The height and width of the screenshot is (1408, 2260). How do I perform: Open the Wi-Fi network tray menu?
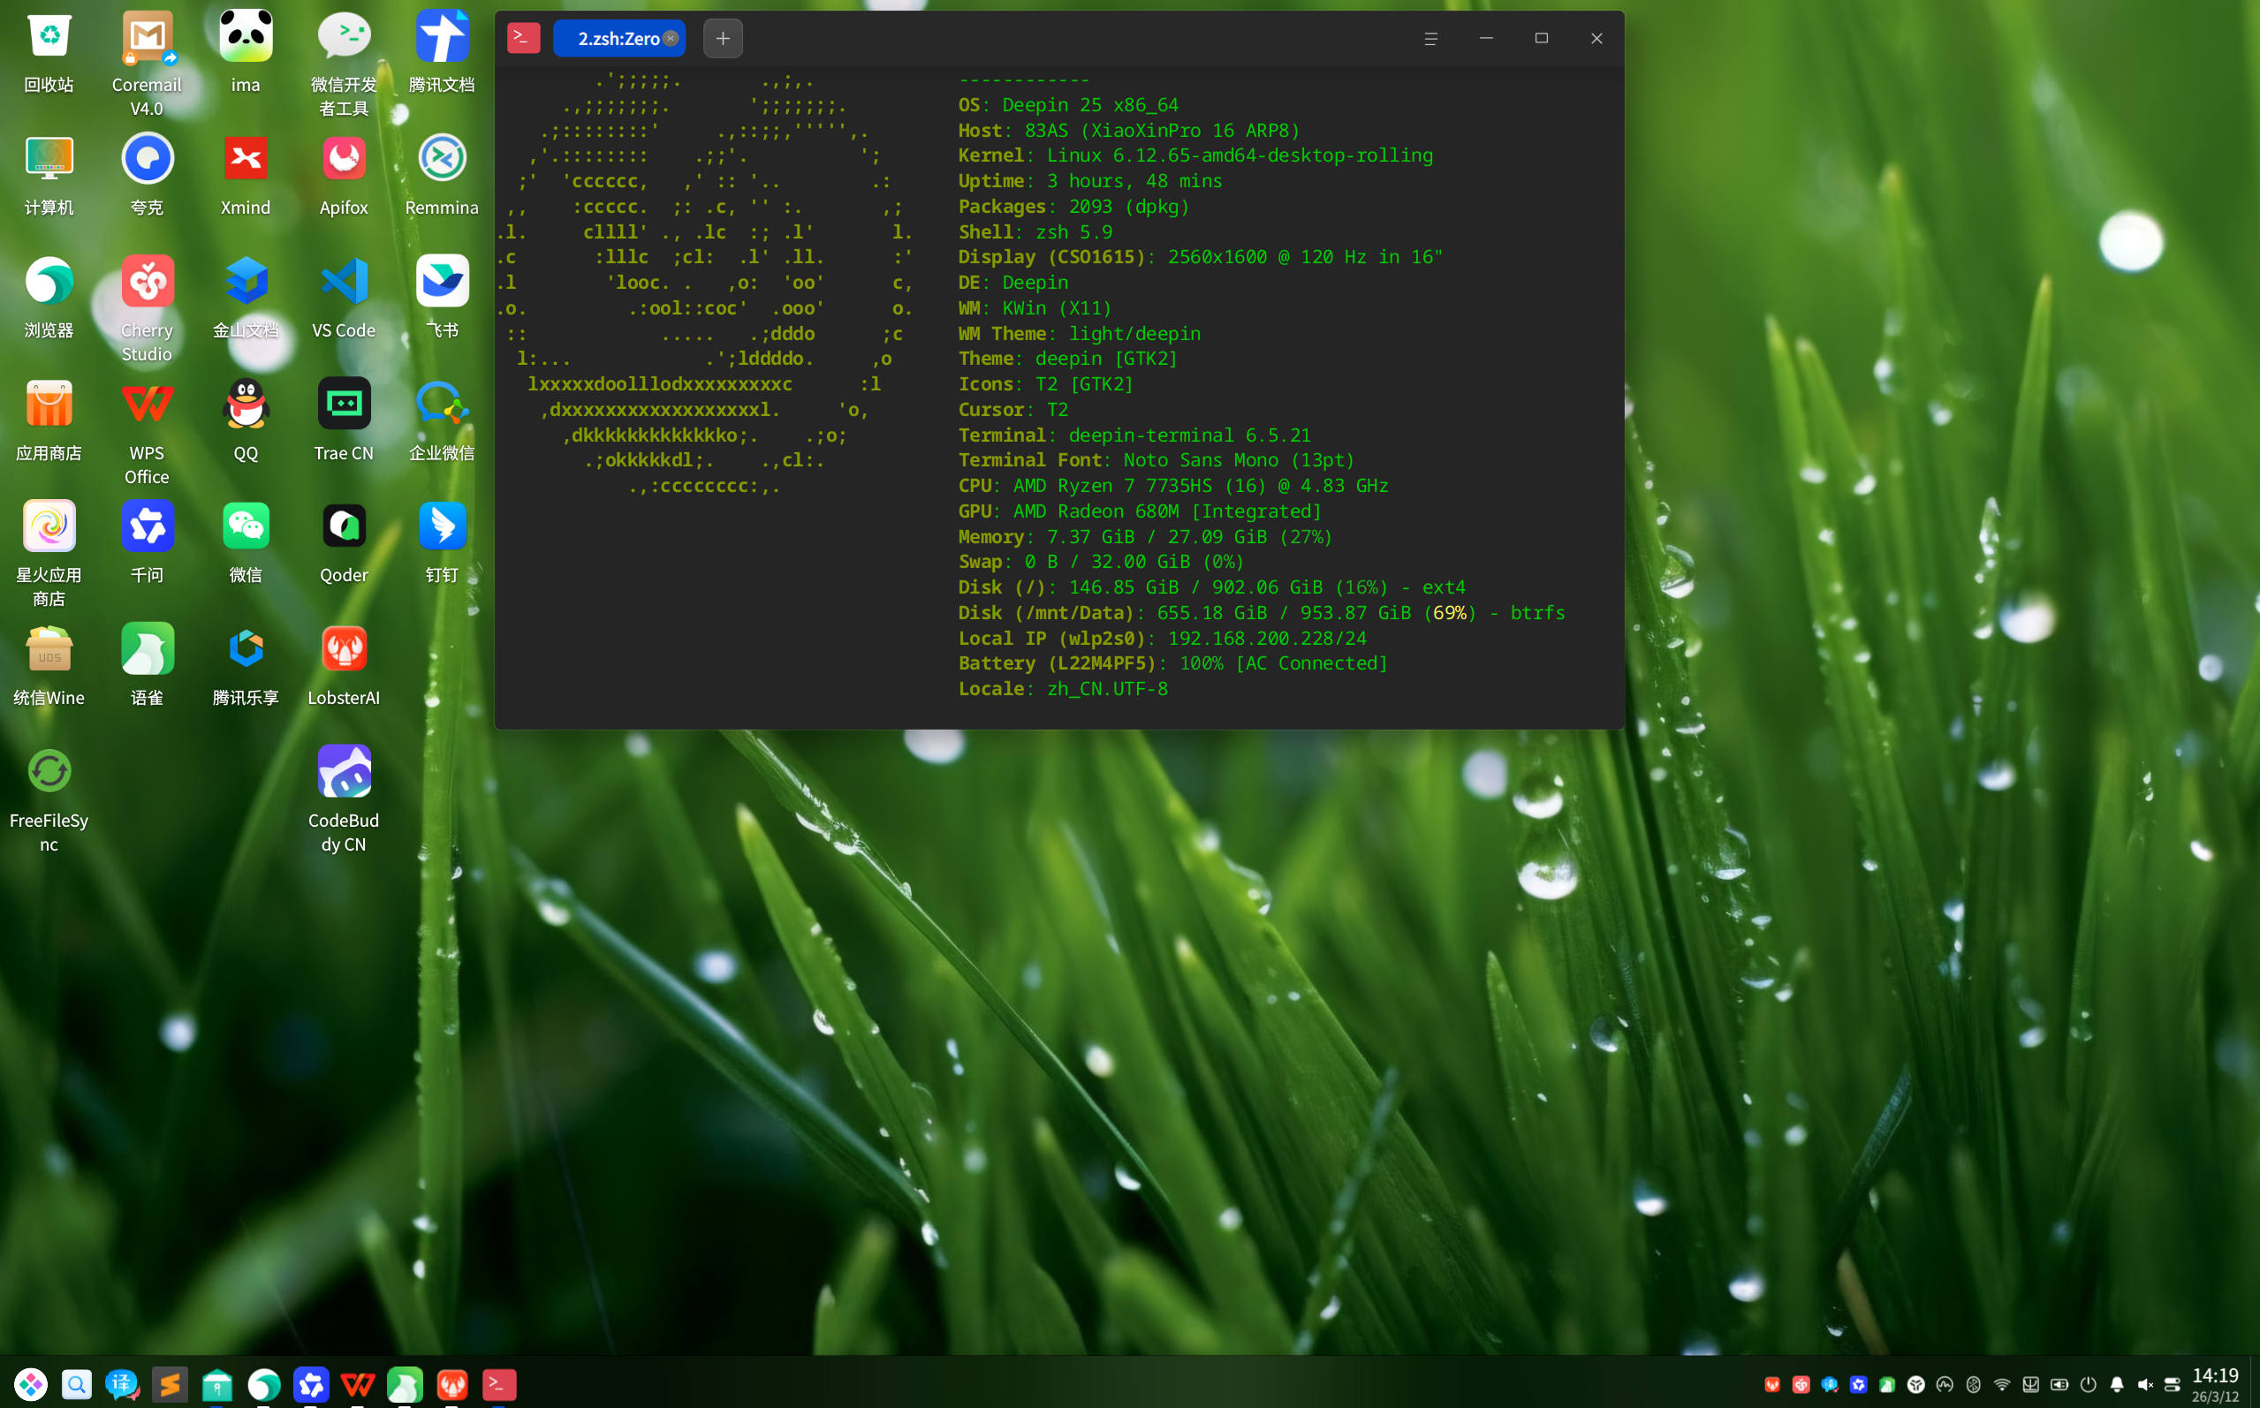click(2002, 1384)
